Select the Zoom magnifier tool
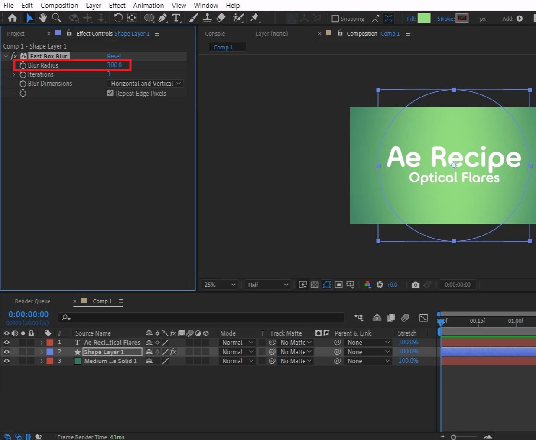 coord(56,18)
